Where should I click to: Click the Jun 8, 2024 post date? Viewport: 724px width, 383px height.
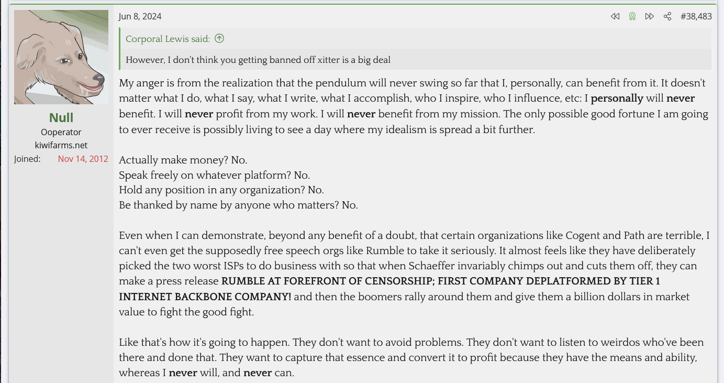tap(140, 16)
